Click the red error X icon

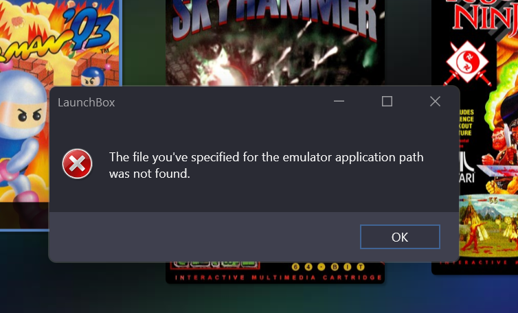click(x=78, y=164)
